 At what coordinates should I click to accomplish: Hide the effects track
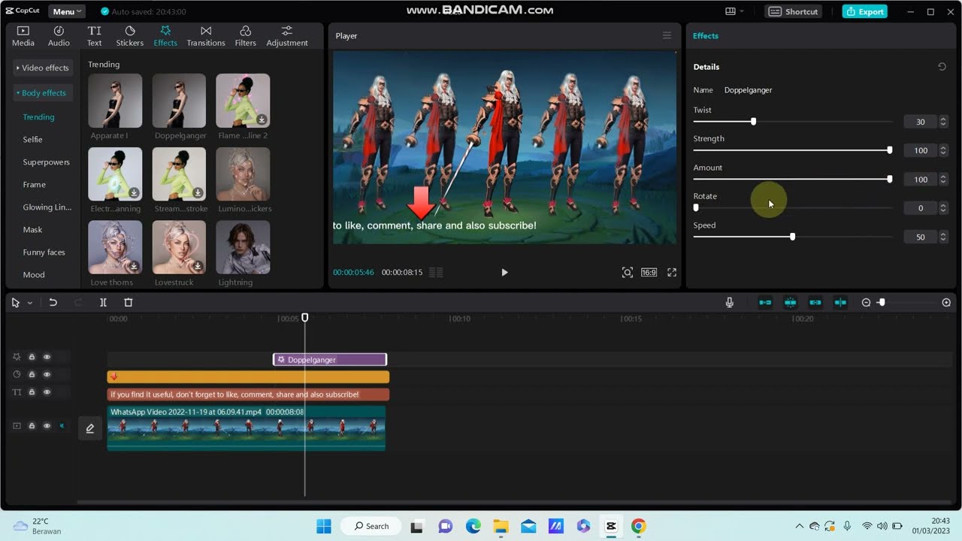point(47,357)
